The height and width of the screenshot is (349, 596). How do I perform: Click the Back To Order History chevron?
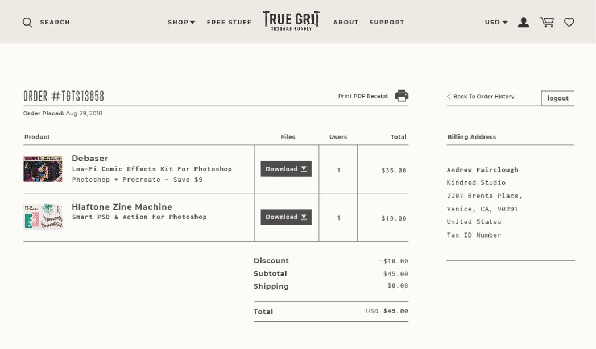point(449,97)
